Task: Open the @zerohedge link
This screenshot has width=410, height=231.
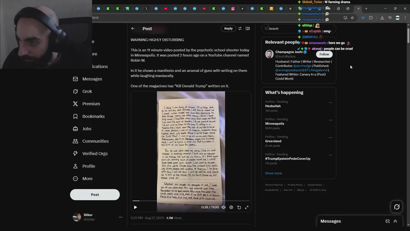Action: 302,66
